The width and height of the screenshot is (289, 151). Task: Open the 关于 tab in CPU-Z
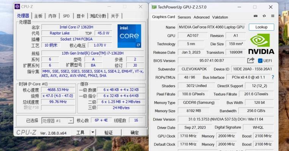(x=115, y=16)
